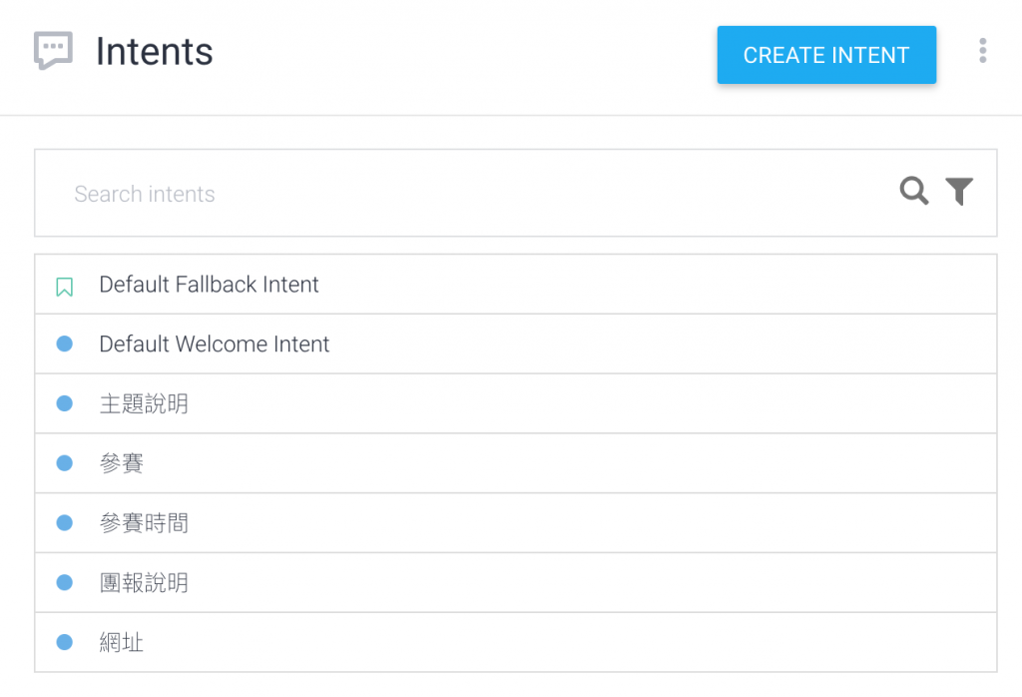Viewport: 1022px width, 697px height.
Task: Click the blue dot beside 團報說明
Action: 65,583
